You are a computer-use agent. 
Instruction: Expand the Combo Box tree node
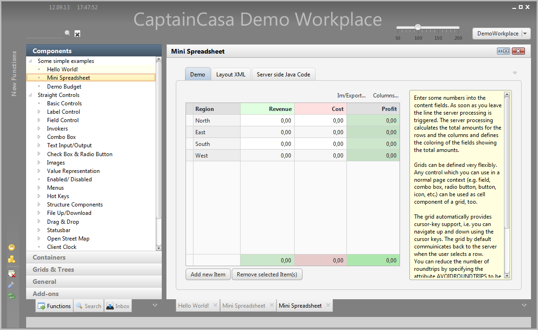pyautogui.click(x=39, y=137)
